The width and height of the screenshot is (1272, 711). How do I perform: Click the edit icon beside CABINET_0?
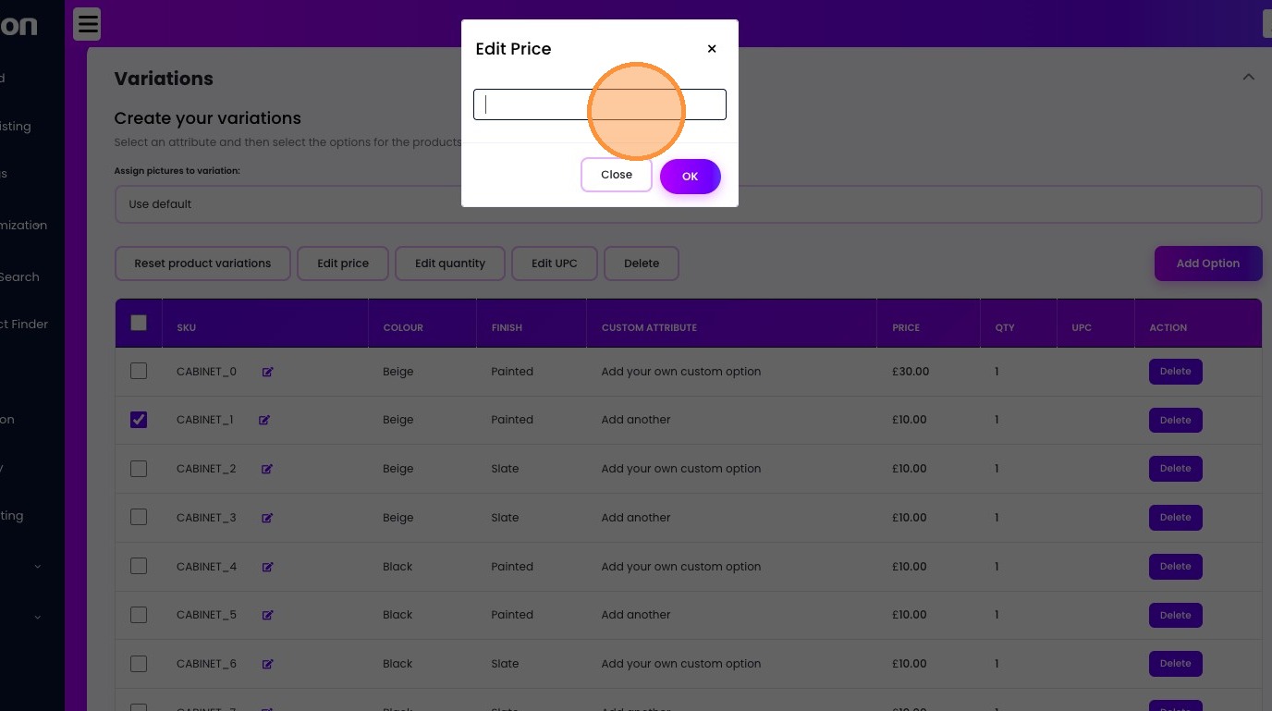tap(268, 372)
